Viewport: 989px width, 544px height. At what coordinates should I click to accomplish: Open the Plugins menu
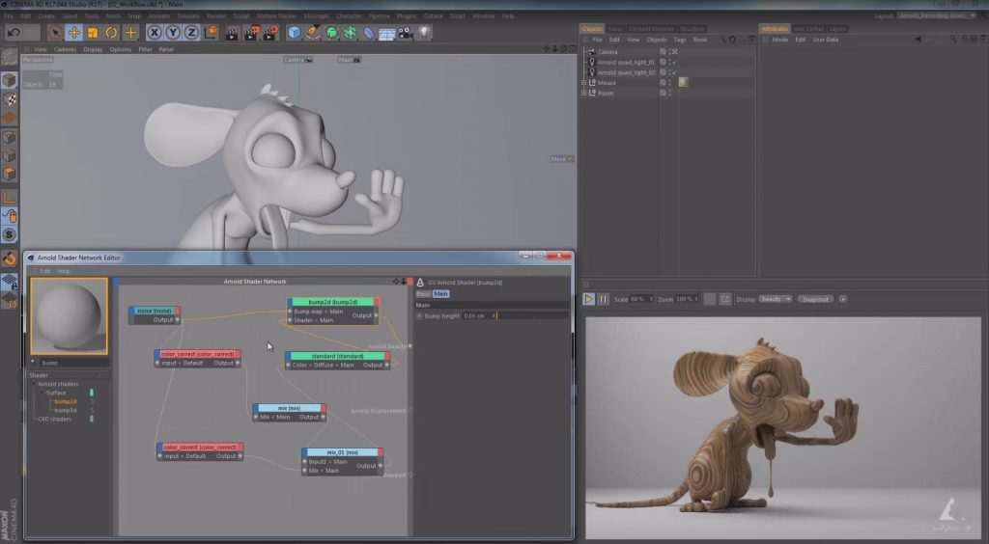[407, 15]
